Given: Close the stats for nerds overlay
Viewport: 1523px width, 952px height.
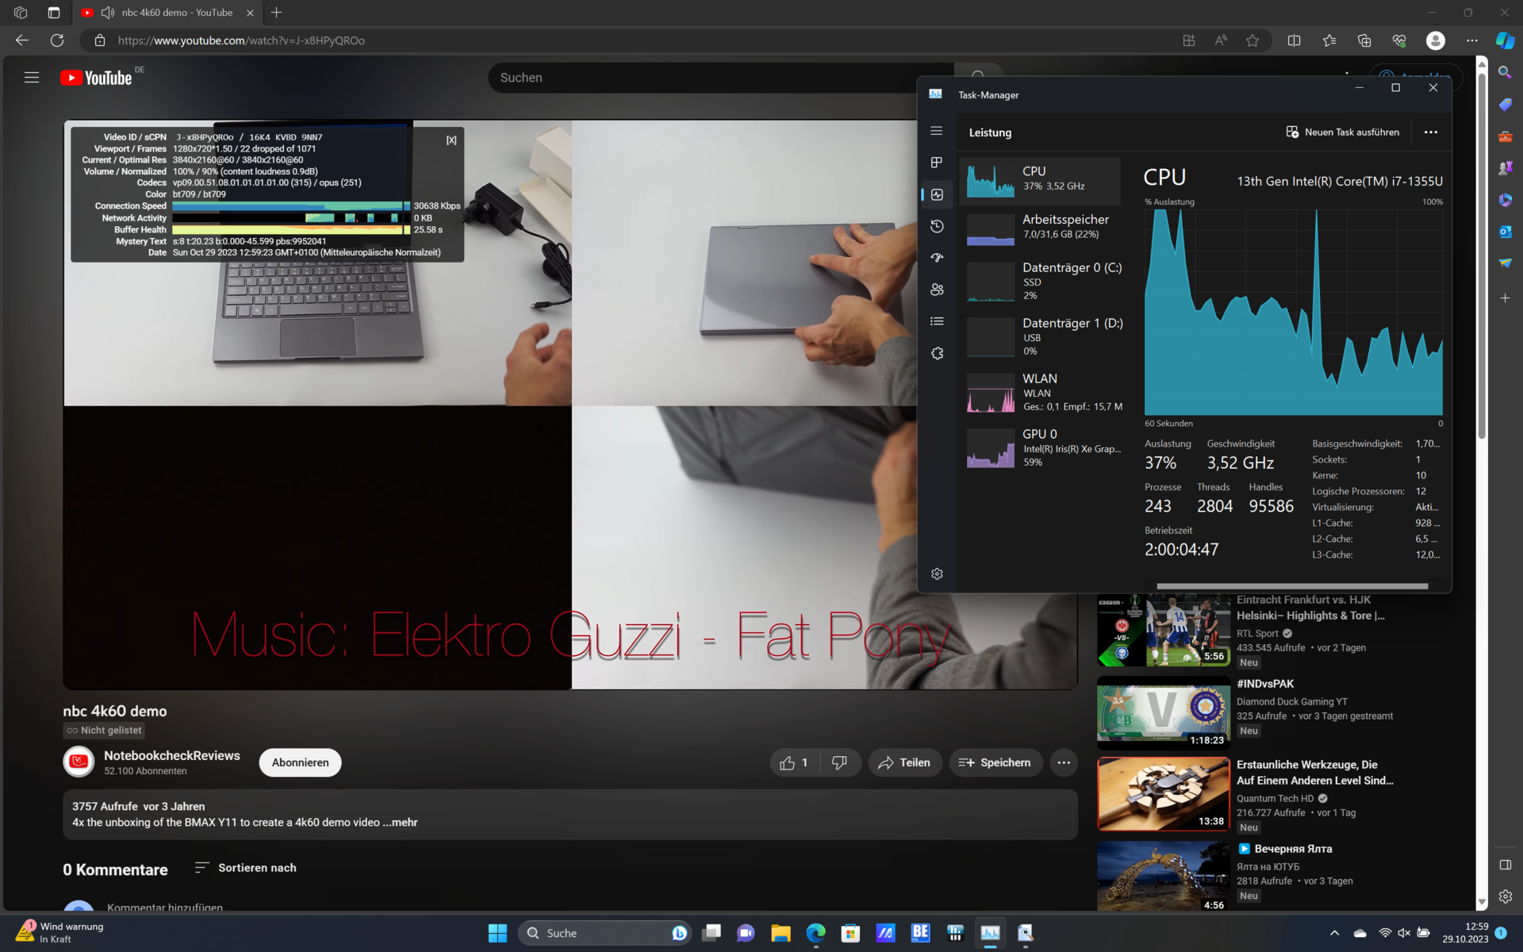Looking at the screenshot, I should [x=451, y=140].
